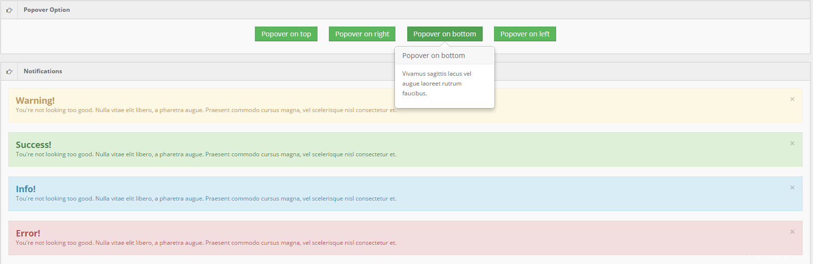
Task: Close the Info notification
Action: coord(792,188)
